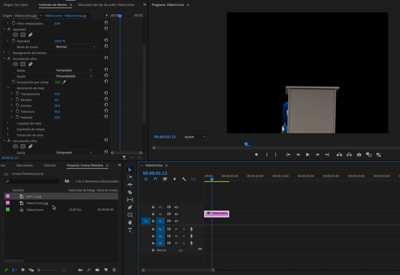
Task: Click the project search field
Action: (x=33, y=181)
